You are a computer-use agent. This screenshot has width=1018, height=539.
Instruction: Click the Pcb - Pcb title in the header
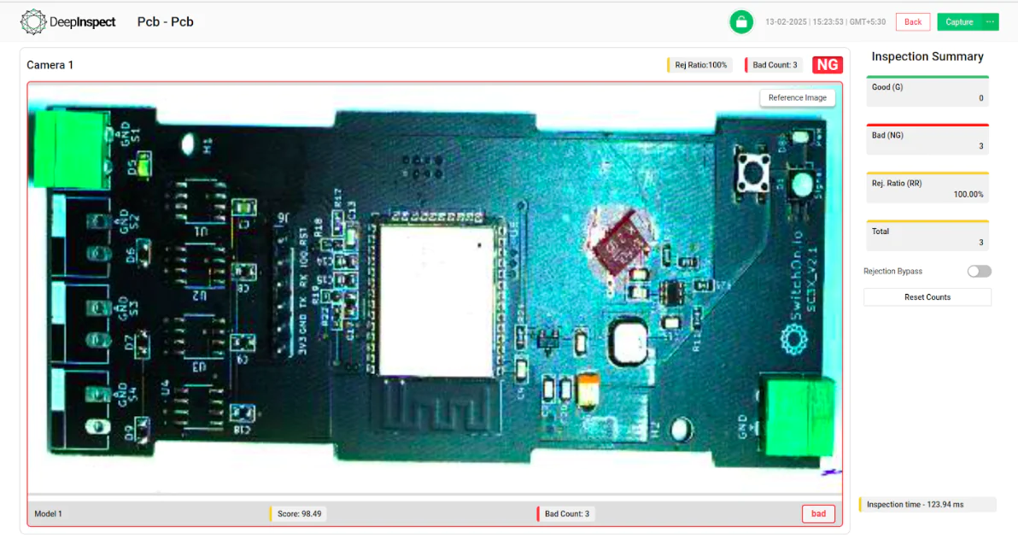[x=165, y=21]
